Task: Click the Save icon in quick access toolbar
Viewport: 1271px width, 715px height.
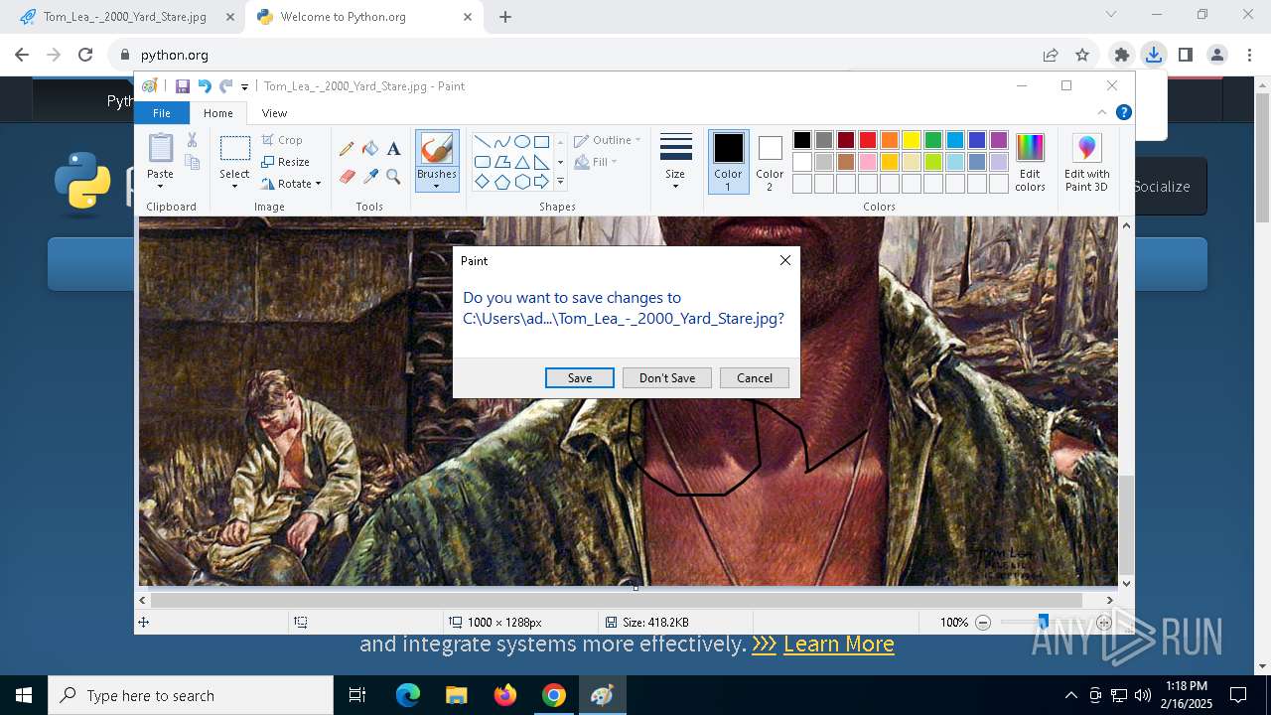Action: click(183, 86)
